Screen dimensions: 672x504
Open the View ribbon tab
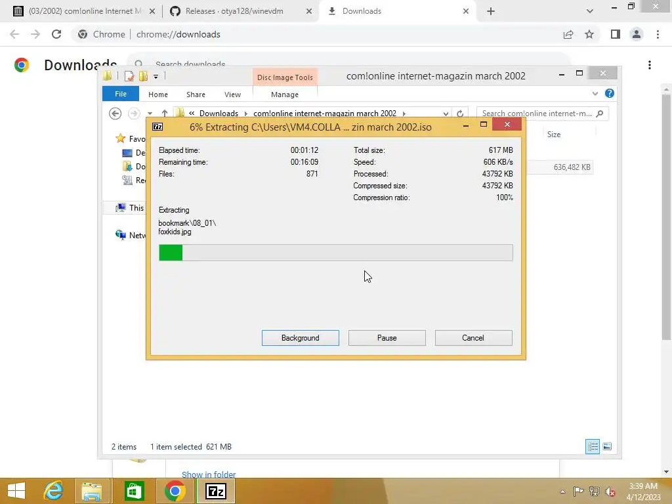pyautogui.click(x=232, y=94)
